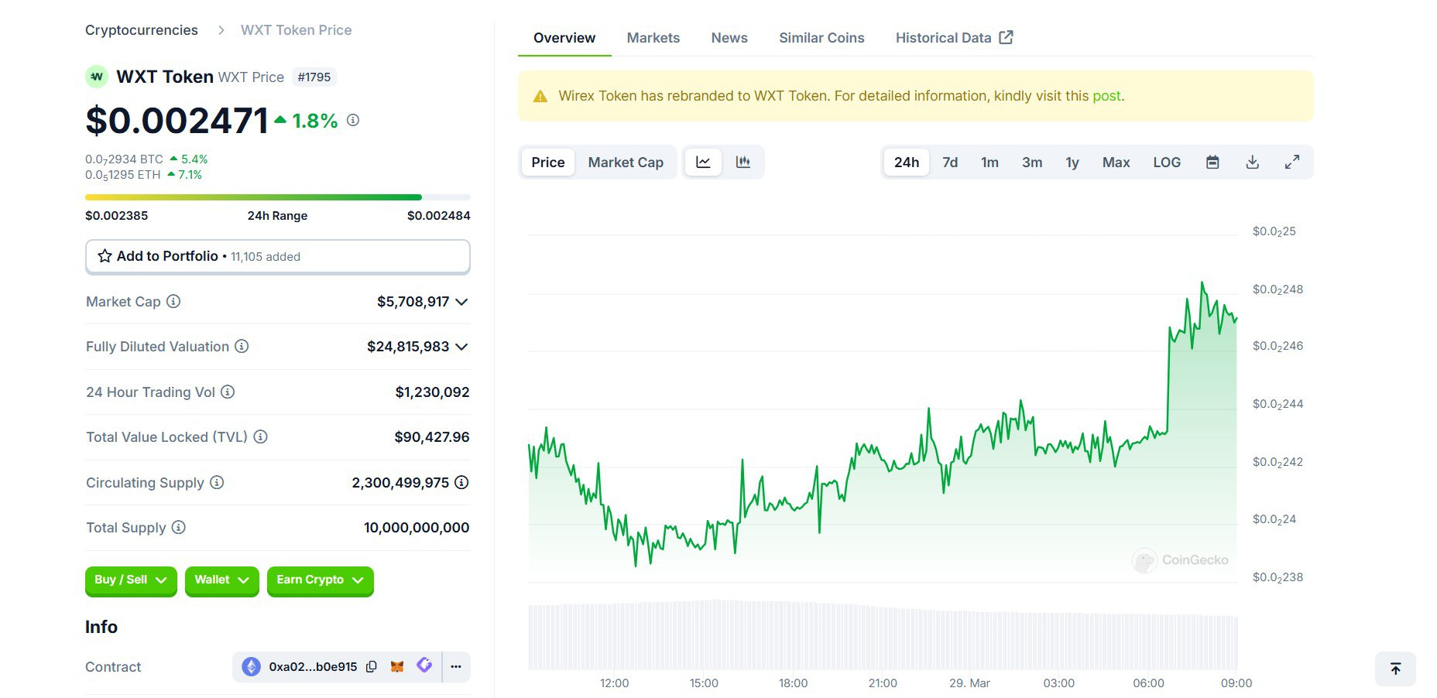Open Circulating Supply label info icon

coord(217,482)
